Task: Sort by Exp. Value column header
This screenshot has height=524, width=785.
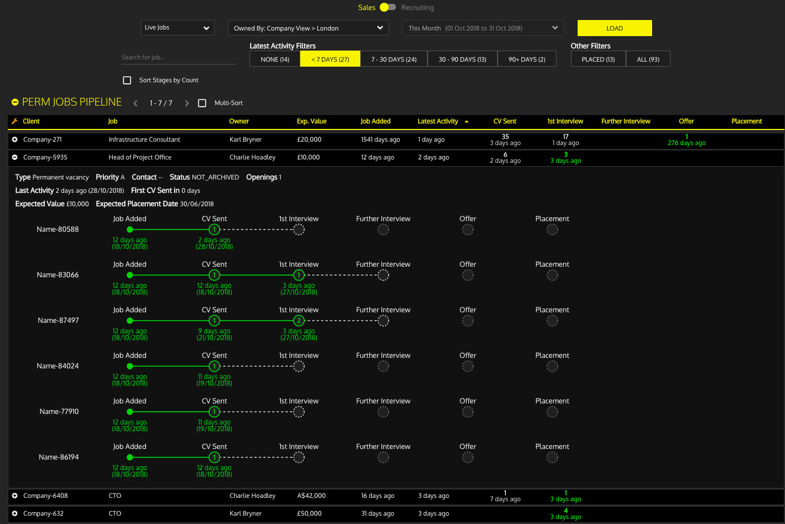Action: pyautogui.click(x=311, y=121)
